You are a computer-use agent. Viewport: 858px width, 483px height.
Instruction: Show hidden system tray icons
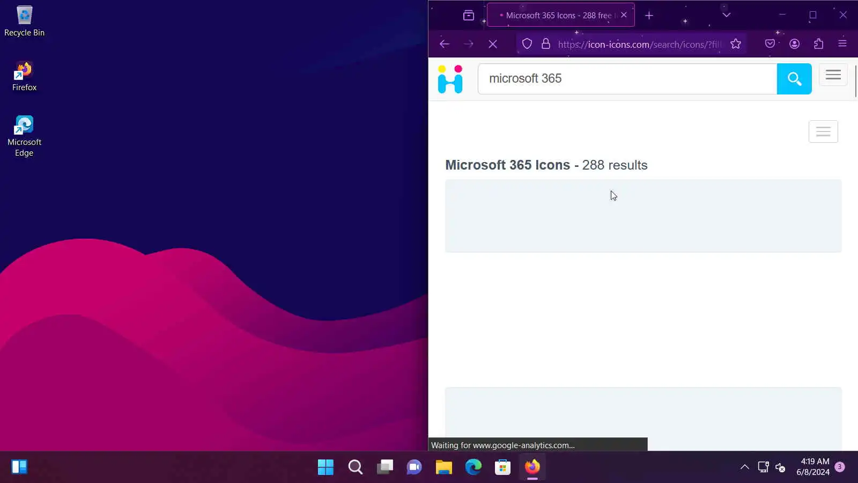pyautogui.click(x=744, y=467)
